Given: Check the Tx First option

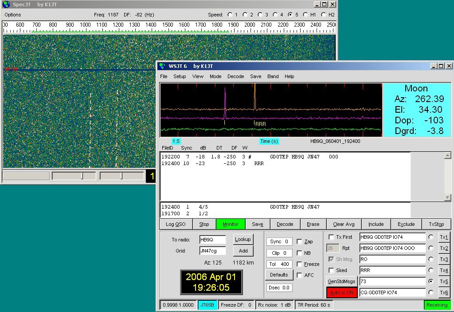Looking at the screenshot, I should pyautogui.click(x=331, y=237).
